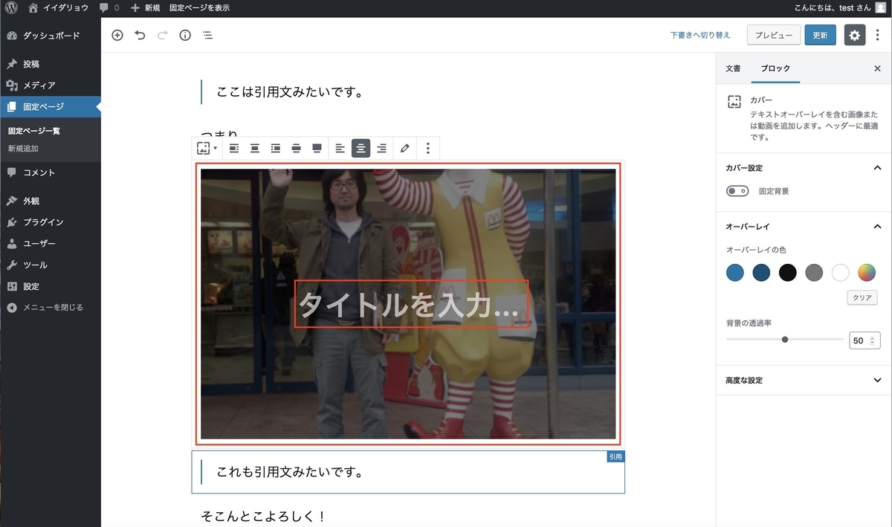Align cover text left
Image resolution: width=892 pixels, height=527 pixels.
click(340, 148)
